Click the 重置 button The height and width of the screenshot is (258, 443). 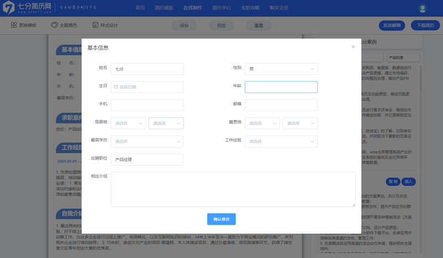pyautogui.click(x=259, y=26)
